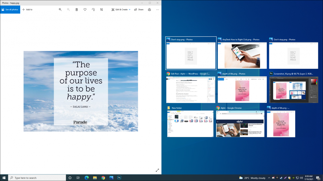Enable Task View from the taskbar
Viewport: 323px width, 181px height.
[77, 178]
